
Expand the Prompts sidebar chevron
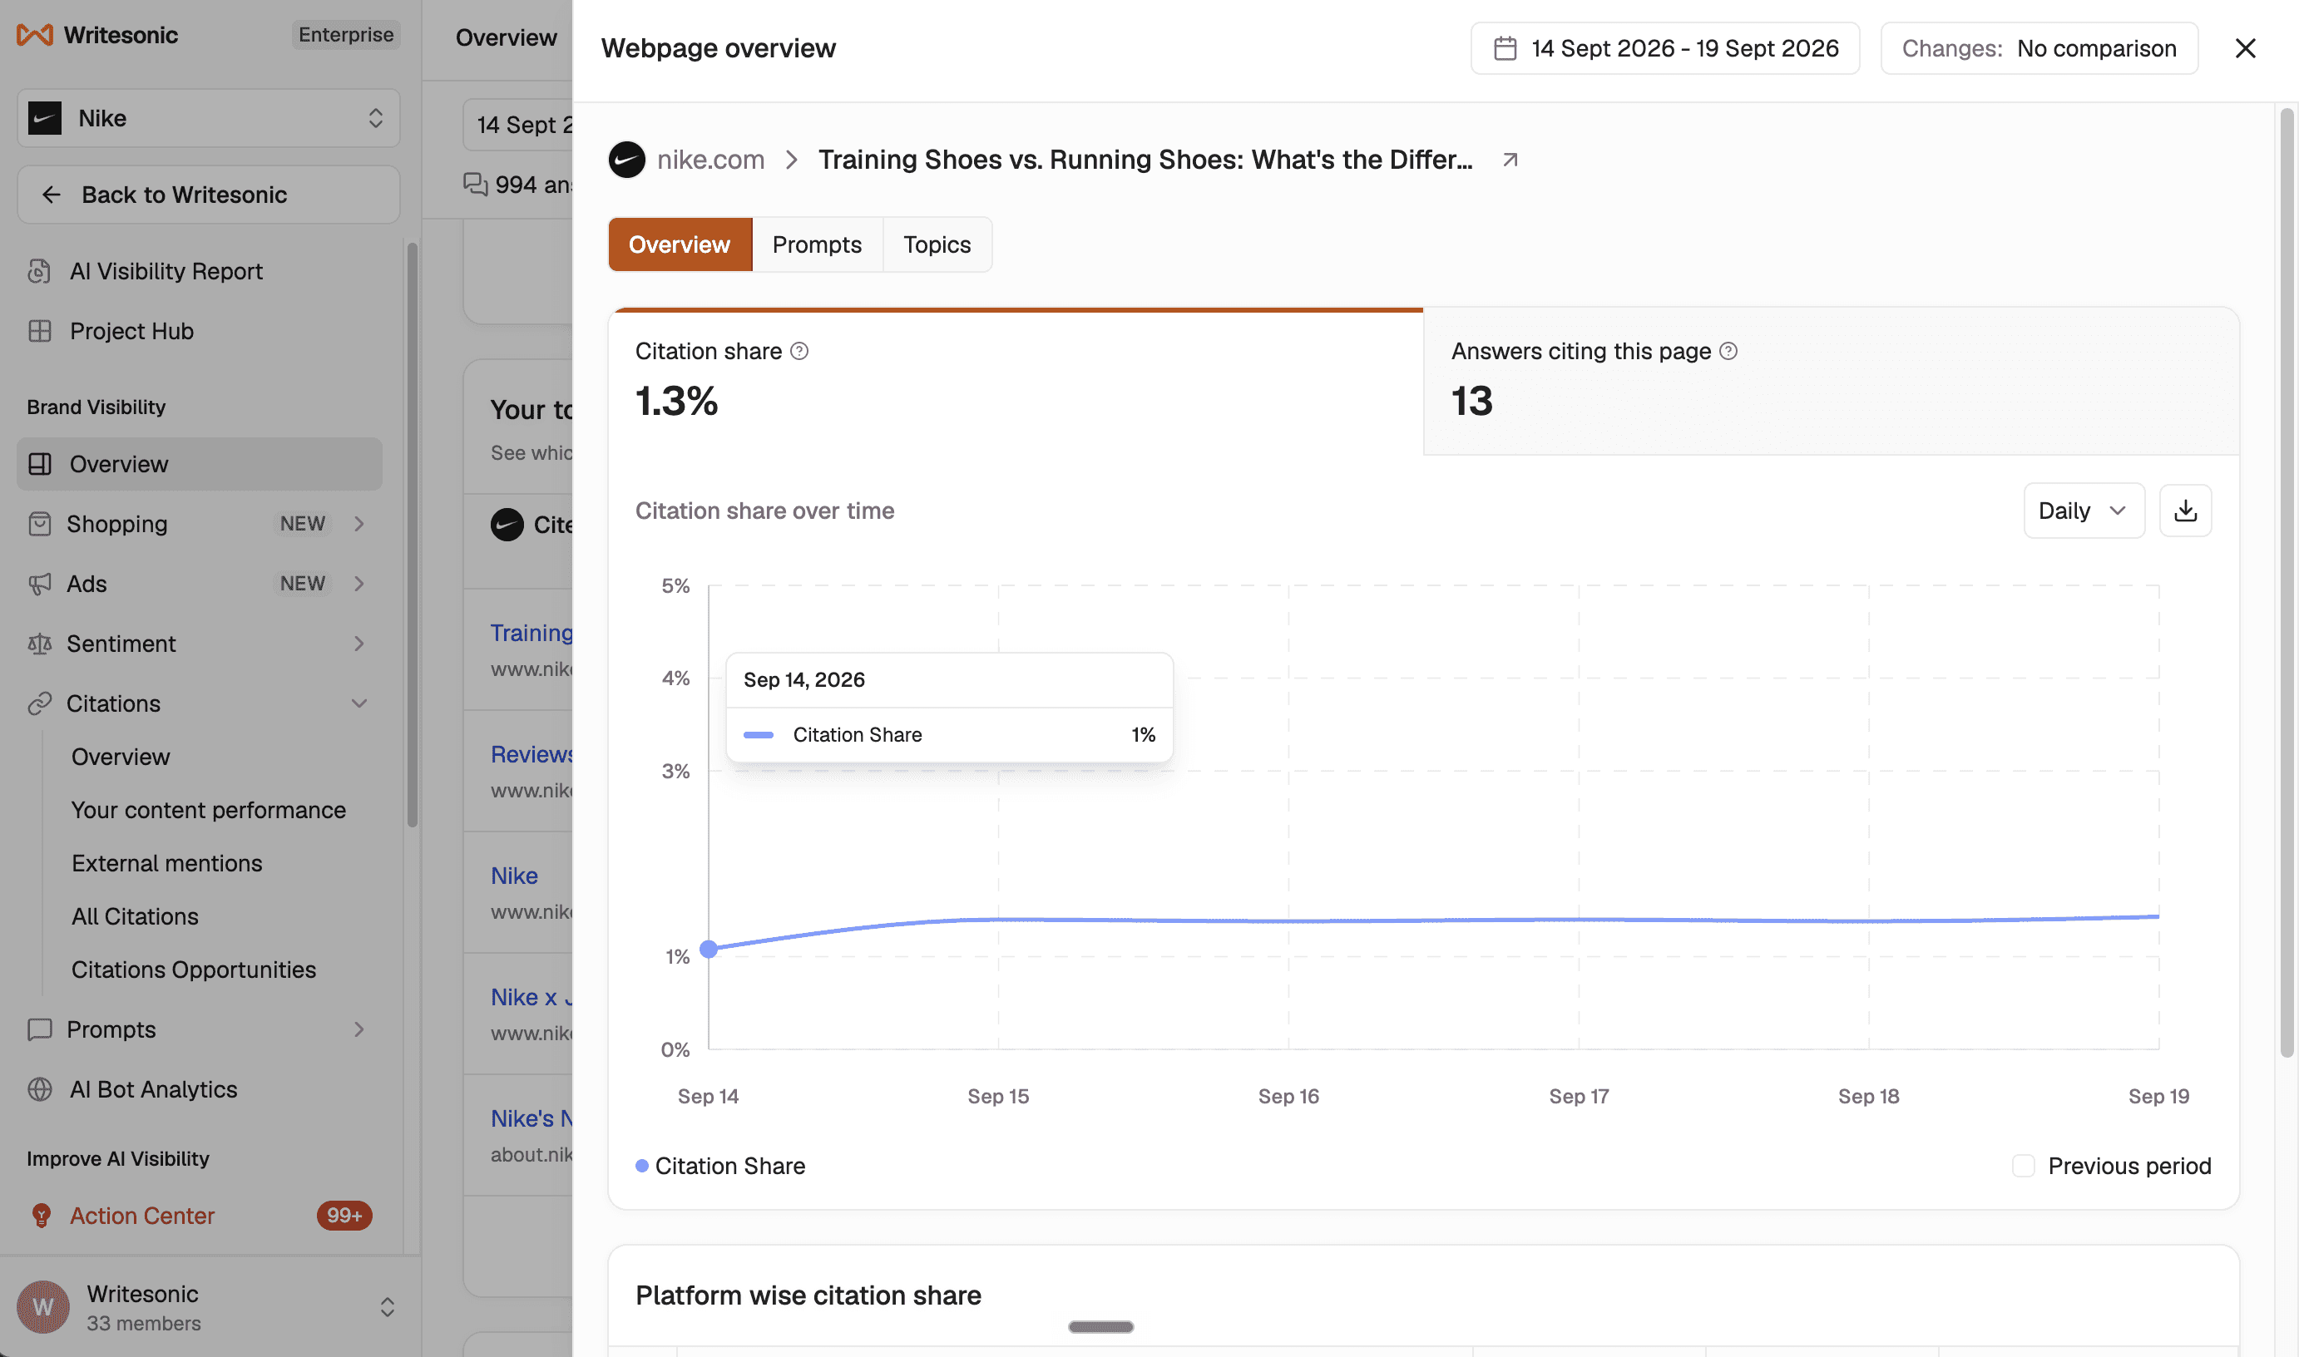coord(359,1029)
